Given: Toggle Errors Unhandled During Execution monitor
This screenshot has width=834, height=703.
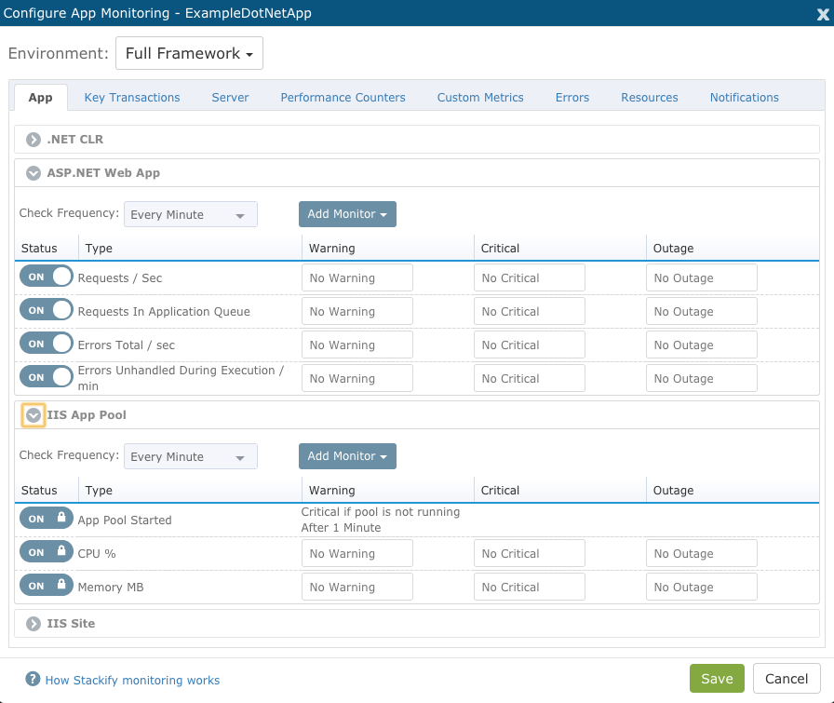Looking at the screenshot, I should [x=47, y=377].
